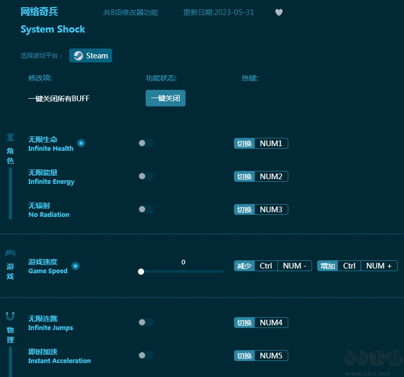Click the NUM3 hotkey for No Radiation

coord(271,209)
